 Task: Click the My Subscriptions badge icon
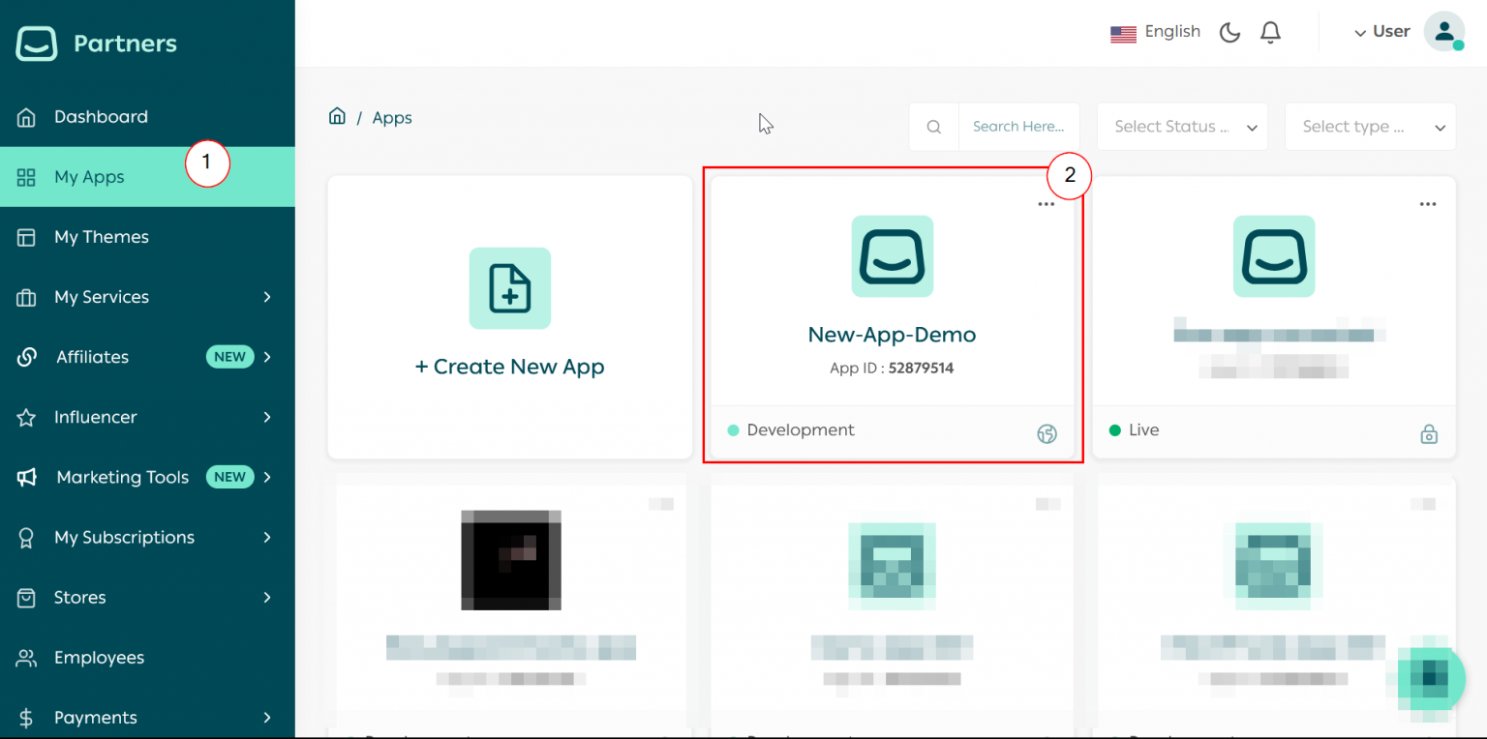pyautogui.click(x=26, y=537)
